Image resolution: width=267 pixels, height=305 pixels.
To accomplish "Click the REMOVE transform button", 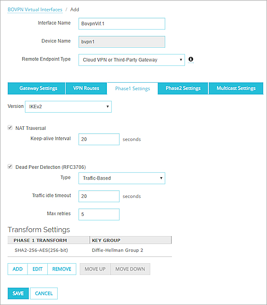I will (x=62, y=269).
